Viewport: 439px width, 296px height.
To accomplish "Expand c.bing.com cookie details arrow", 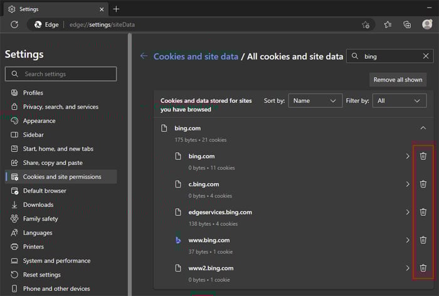I will click(407, 184).
